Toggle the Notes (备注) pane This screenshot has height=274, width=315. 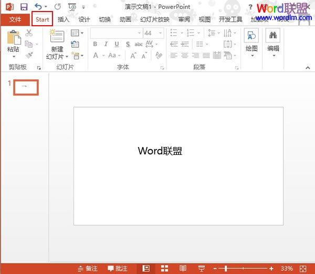click(88, 268)
